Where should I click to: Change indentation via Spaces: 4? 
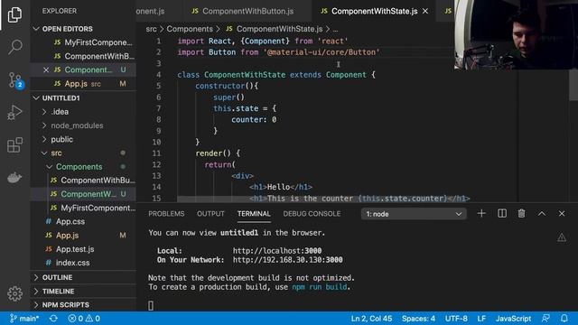click(418, 319)
